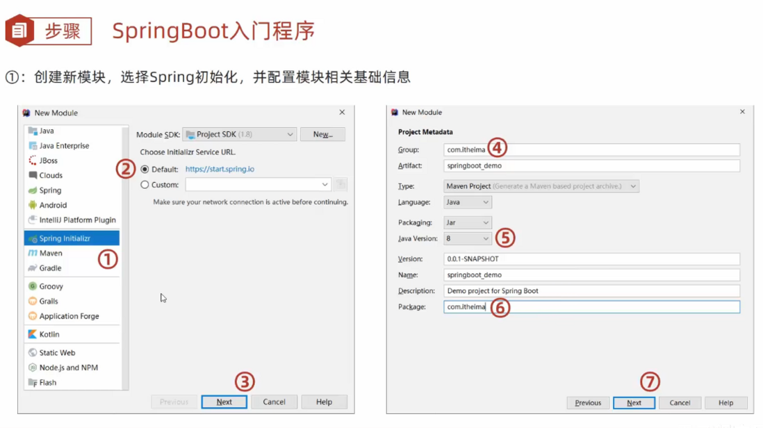Open the Language Java dropdown

click(x=467, y=202)
